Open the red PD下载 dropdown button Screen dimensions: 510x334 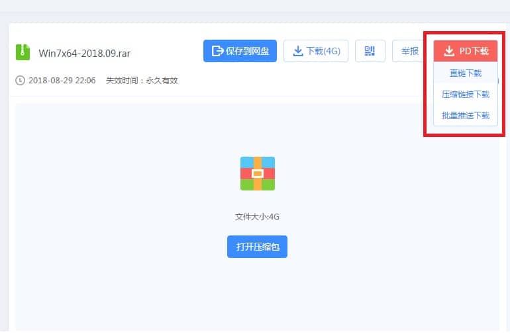pyautogui.click(x=466, y=51)
